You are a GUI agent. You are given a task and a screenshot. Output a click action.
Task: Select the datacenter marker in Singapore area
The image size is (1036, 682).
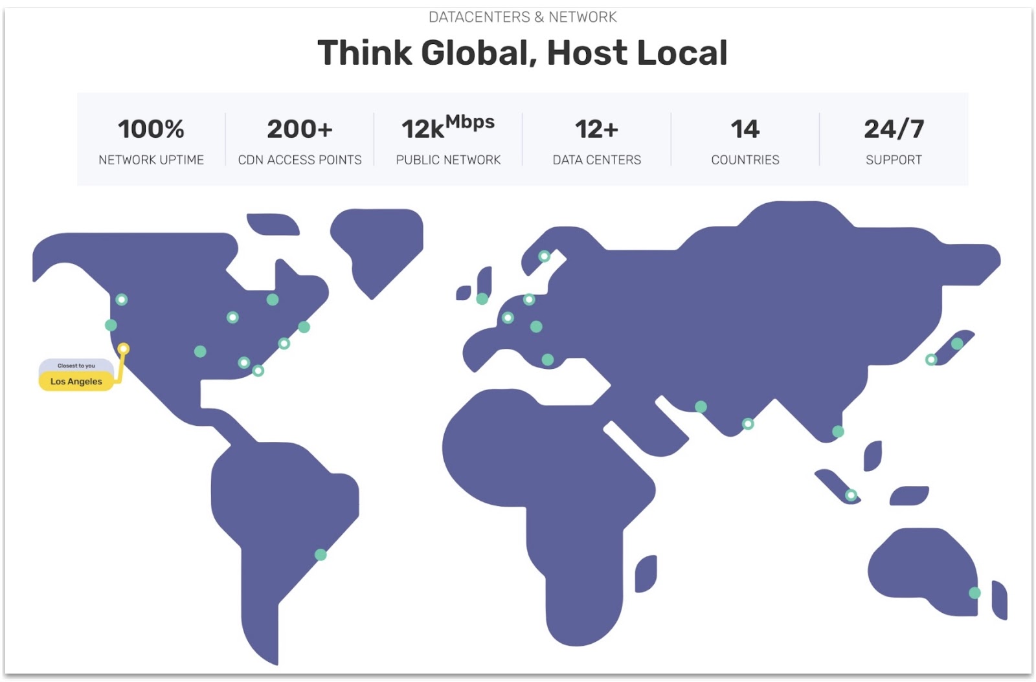tap(851, 495)
